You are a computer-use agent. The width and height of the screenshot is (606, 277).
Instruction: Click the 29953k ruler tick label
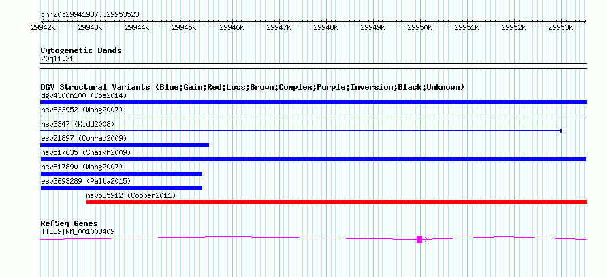coord(561,27)
